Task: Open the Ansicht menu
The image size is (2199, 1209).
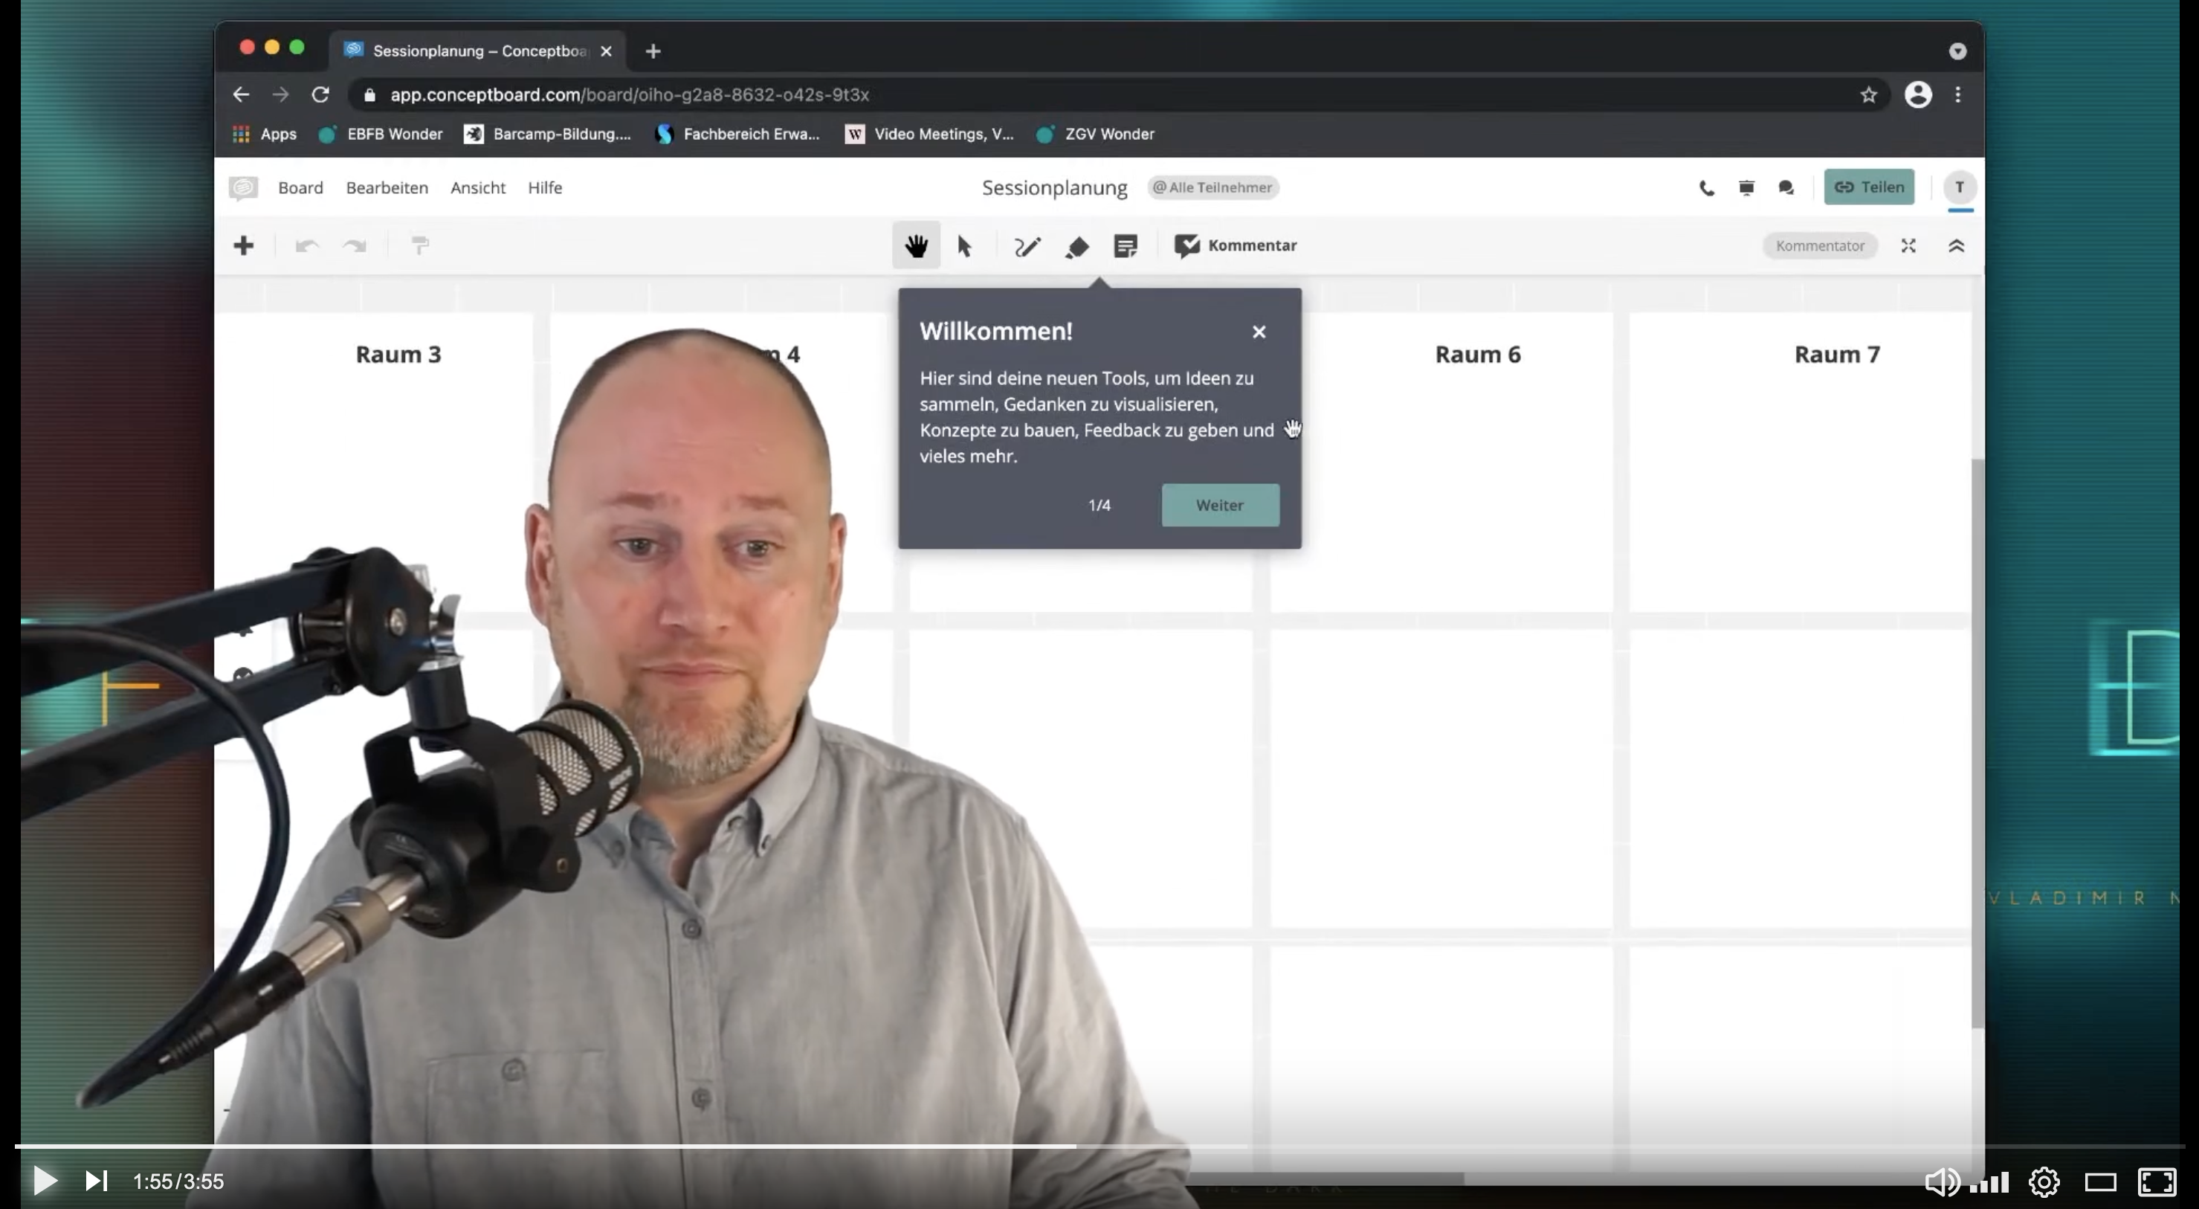Action: pos(477,188)
